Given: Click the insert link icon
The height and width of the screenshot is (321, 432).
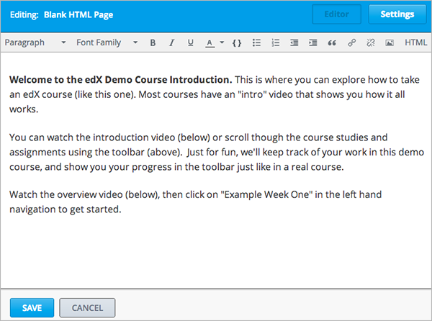Looking at the screenshot, I should (x=351, y=42).
